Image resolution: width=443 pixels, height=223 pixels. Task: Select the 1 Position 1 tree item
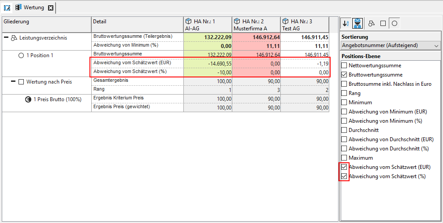click(40, 55)
